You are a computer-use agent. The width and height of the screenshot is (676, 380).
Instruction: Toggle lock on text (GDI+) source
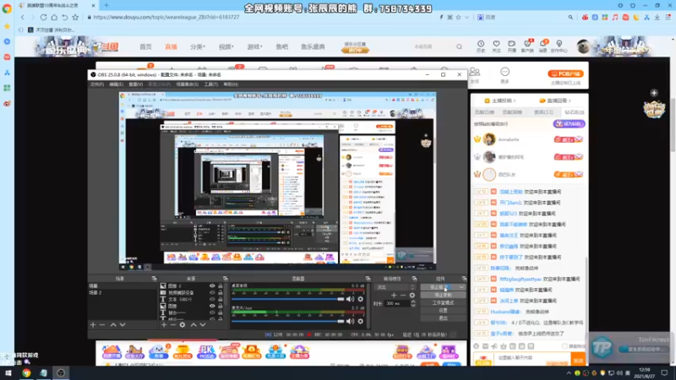click(x=221, y=299)
